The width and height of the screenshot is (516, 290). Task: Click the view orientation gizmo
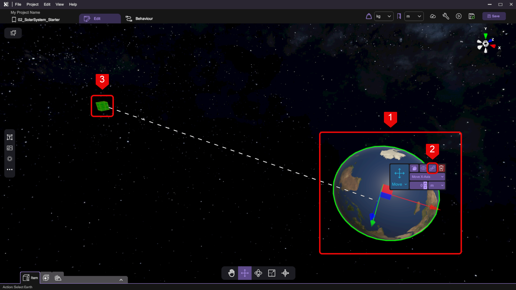click(486, 44)
